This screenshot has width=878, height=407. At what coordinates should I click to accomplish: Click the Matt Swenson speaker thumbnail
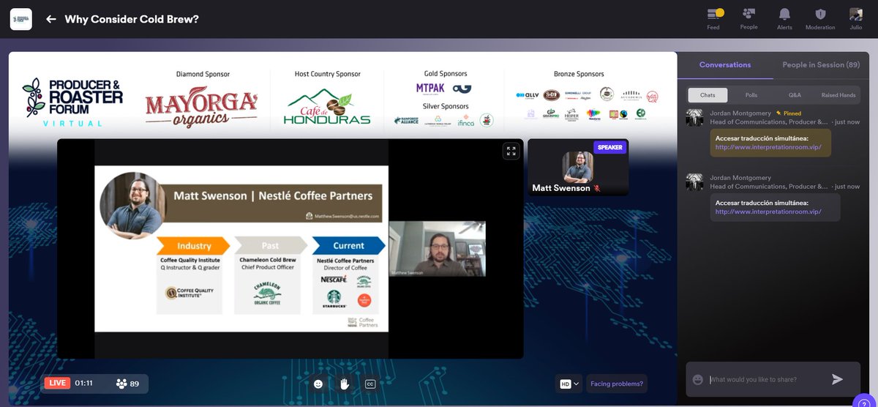[x=578, y=168]
